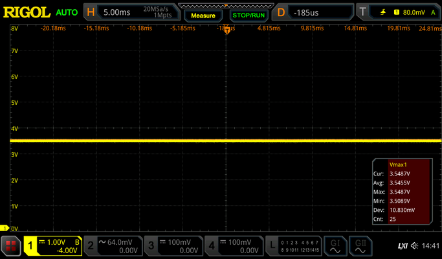Adjust the 80.0mV trigger level

point(414,12)
